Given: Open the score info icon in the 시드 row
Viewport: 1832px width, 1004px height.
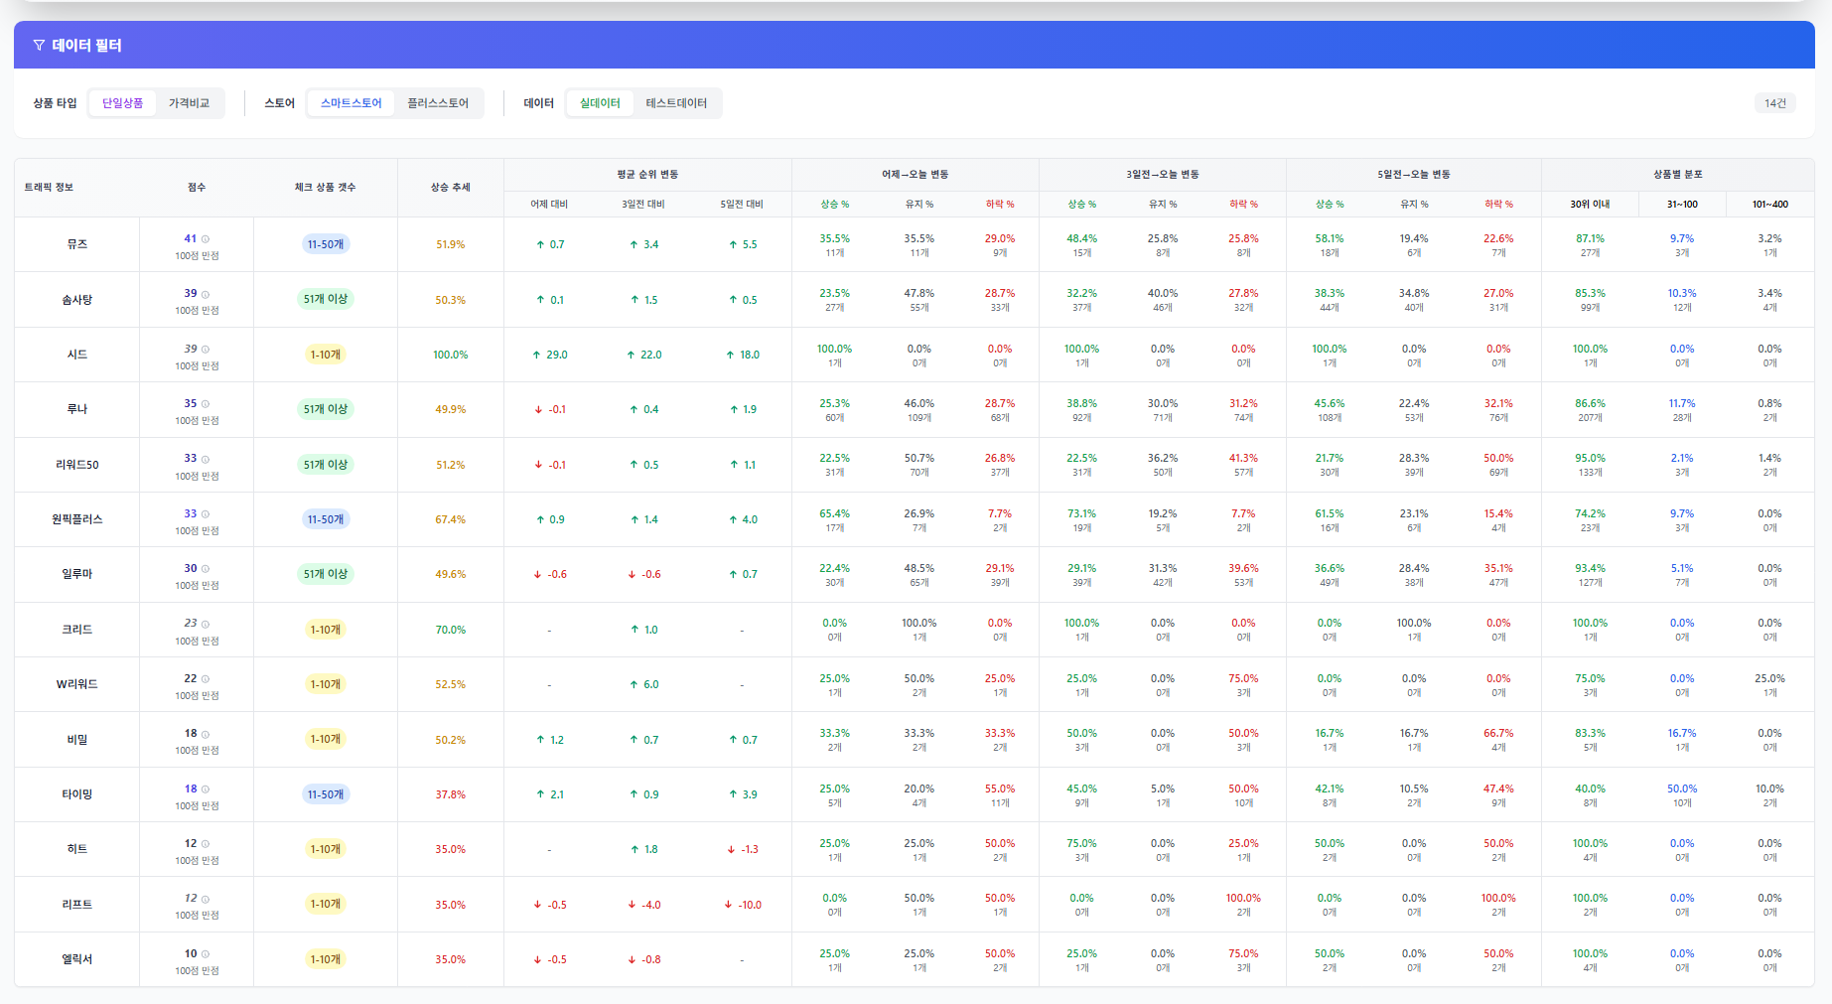Looking at the screenshot, I should click(206, 350).
